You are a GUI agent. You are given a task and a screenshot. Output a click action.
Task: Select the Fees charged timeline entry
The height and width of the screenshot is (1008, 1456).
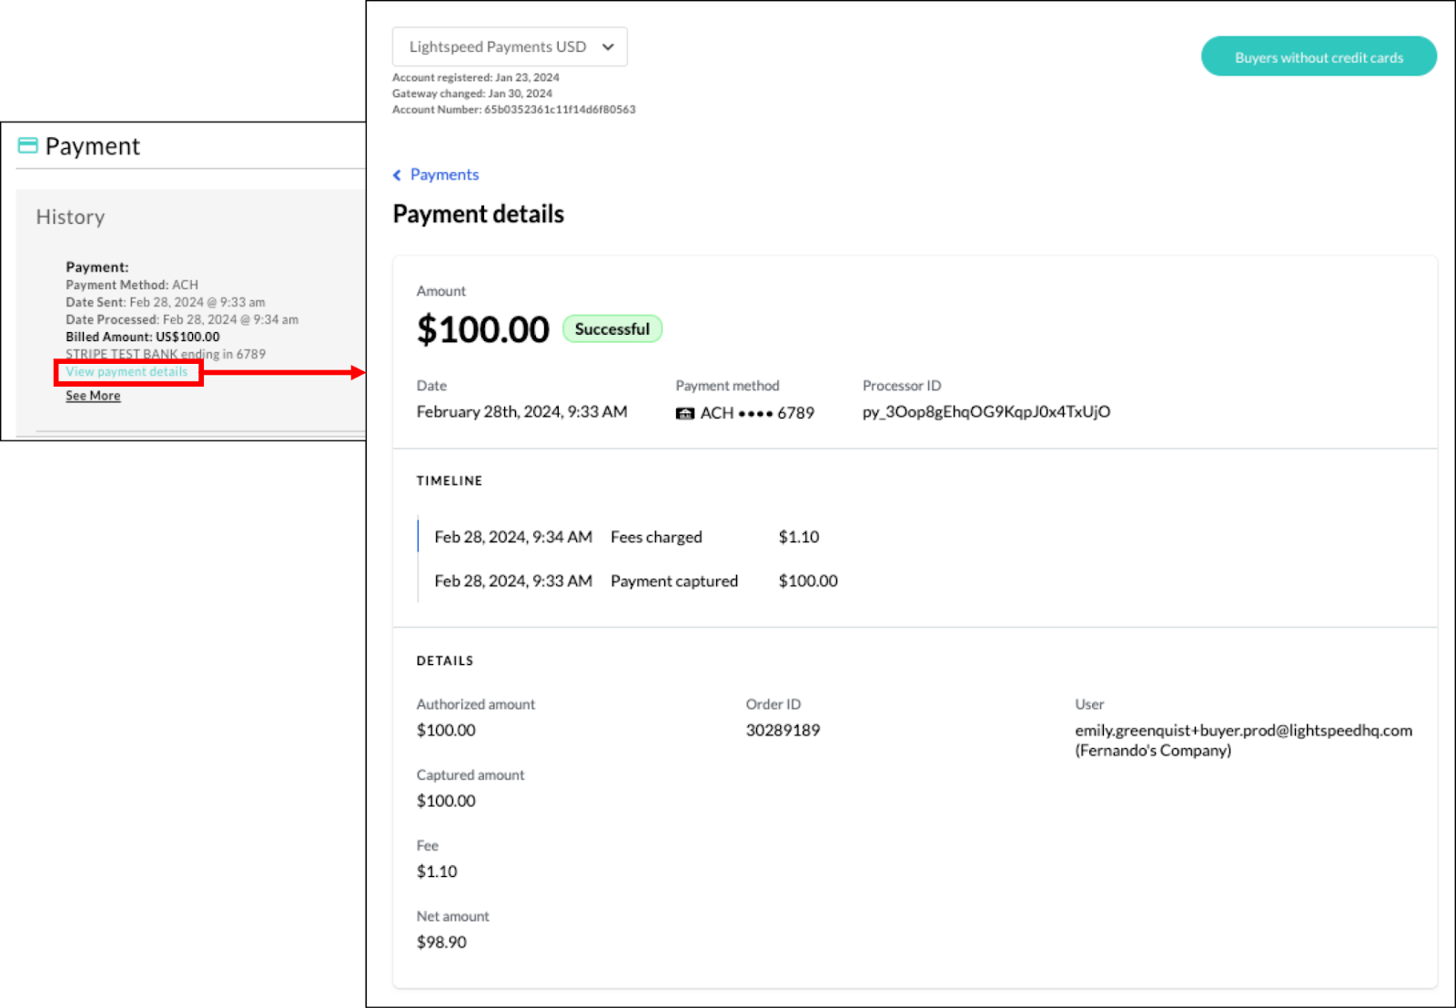tap(656, 538)
